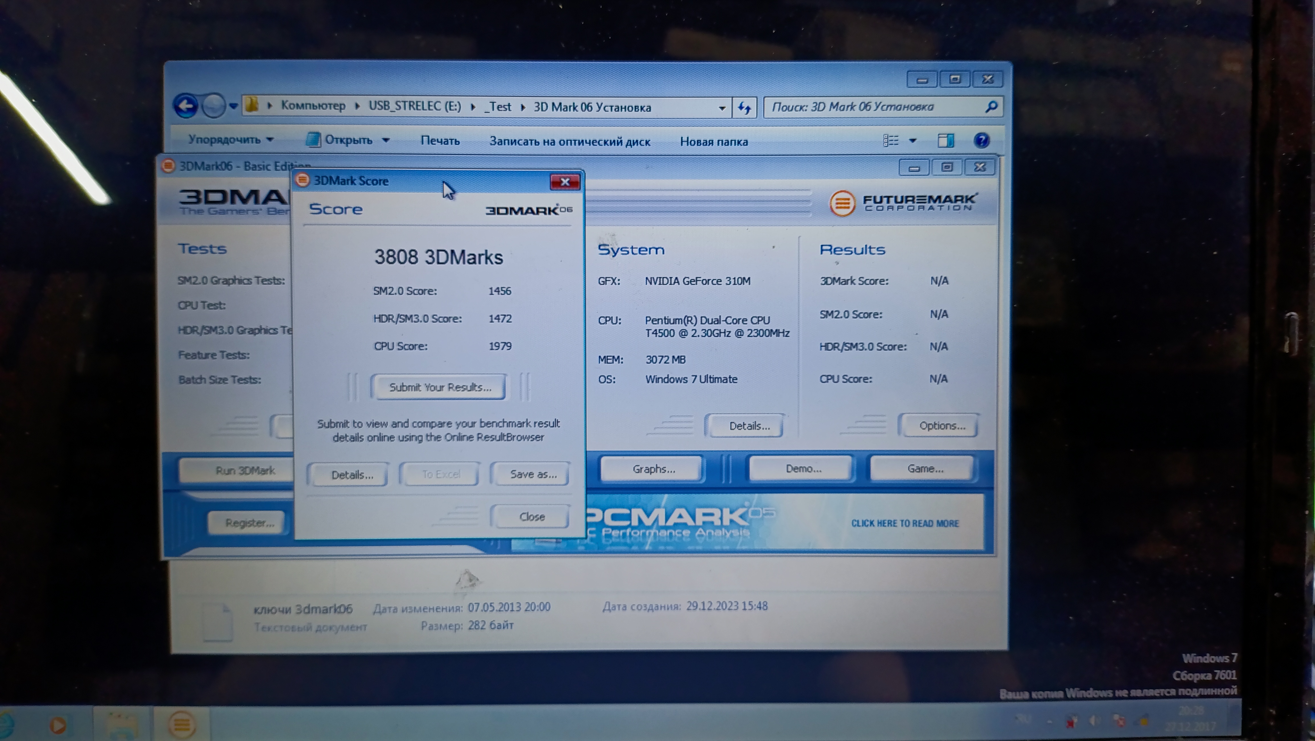
Task: Click the folder icon in the address bar
Action: click(x=252, y=106)
